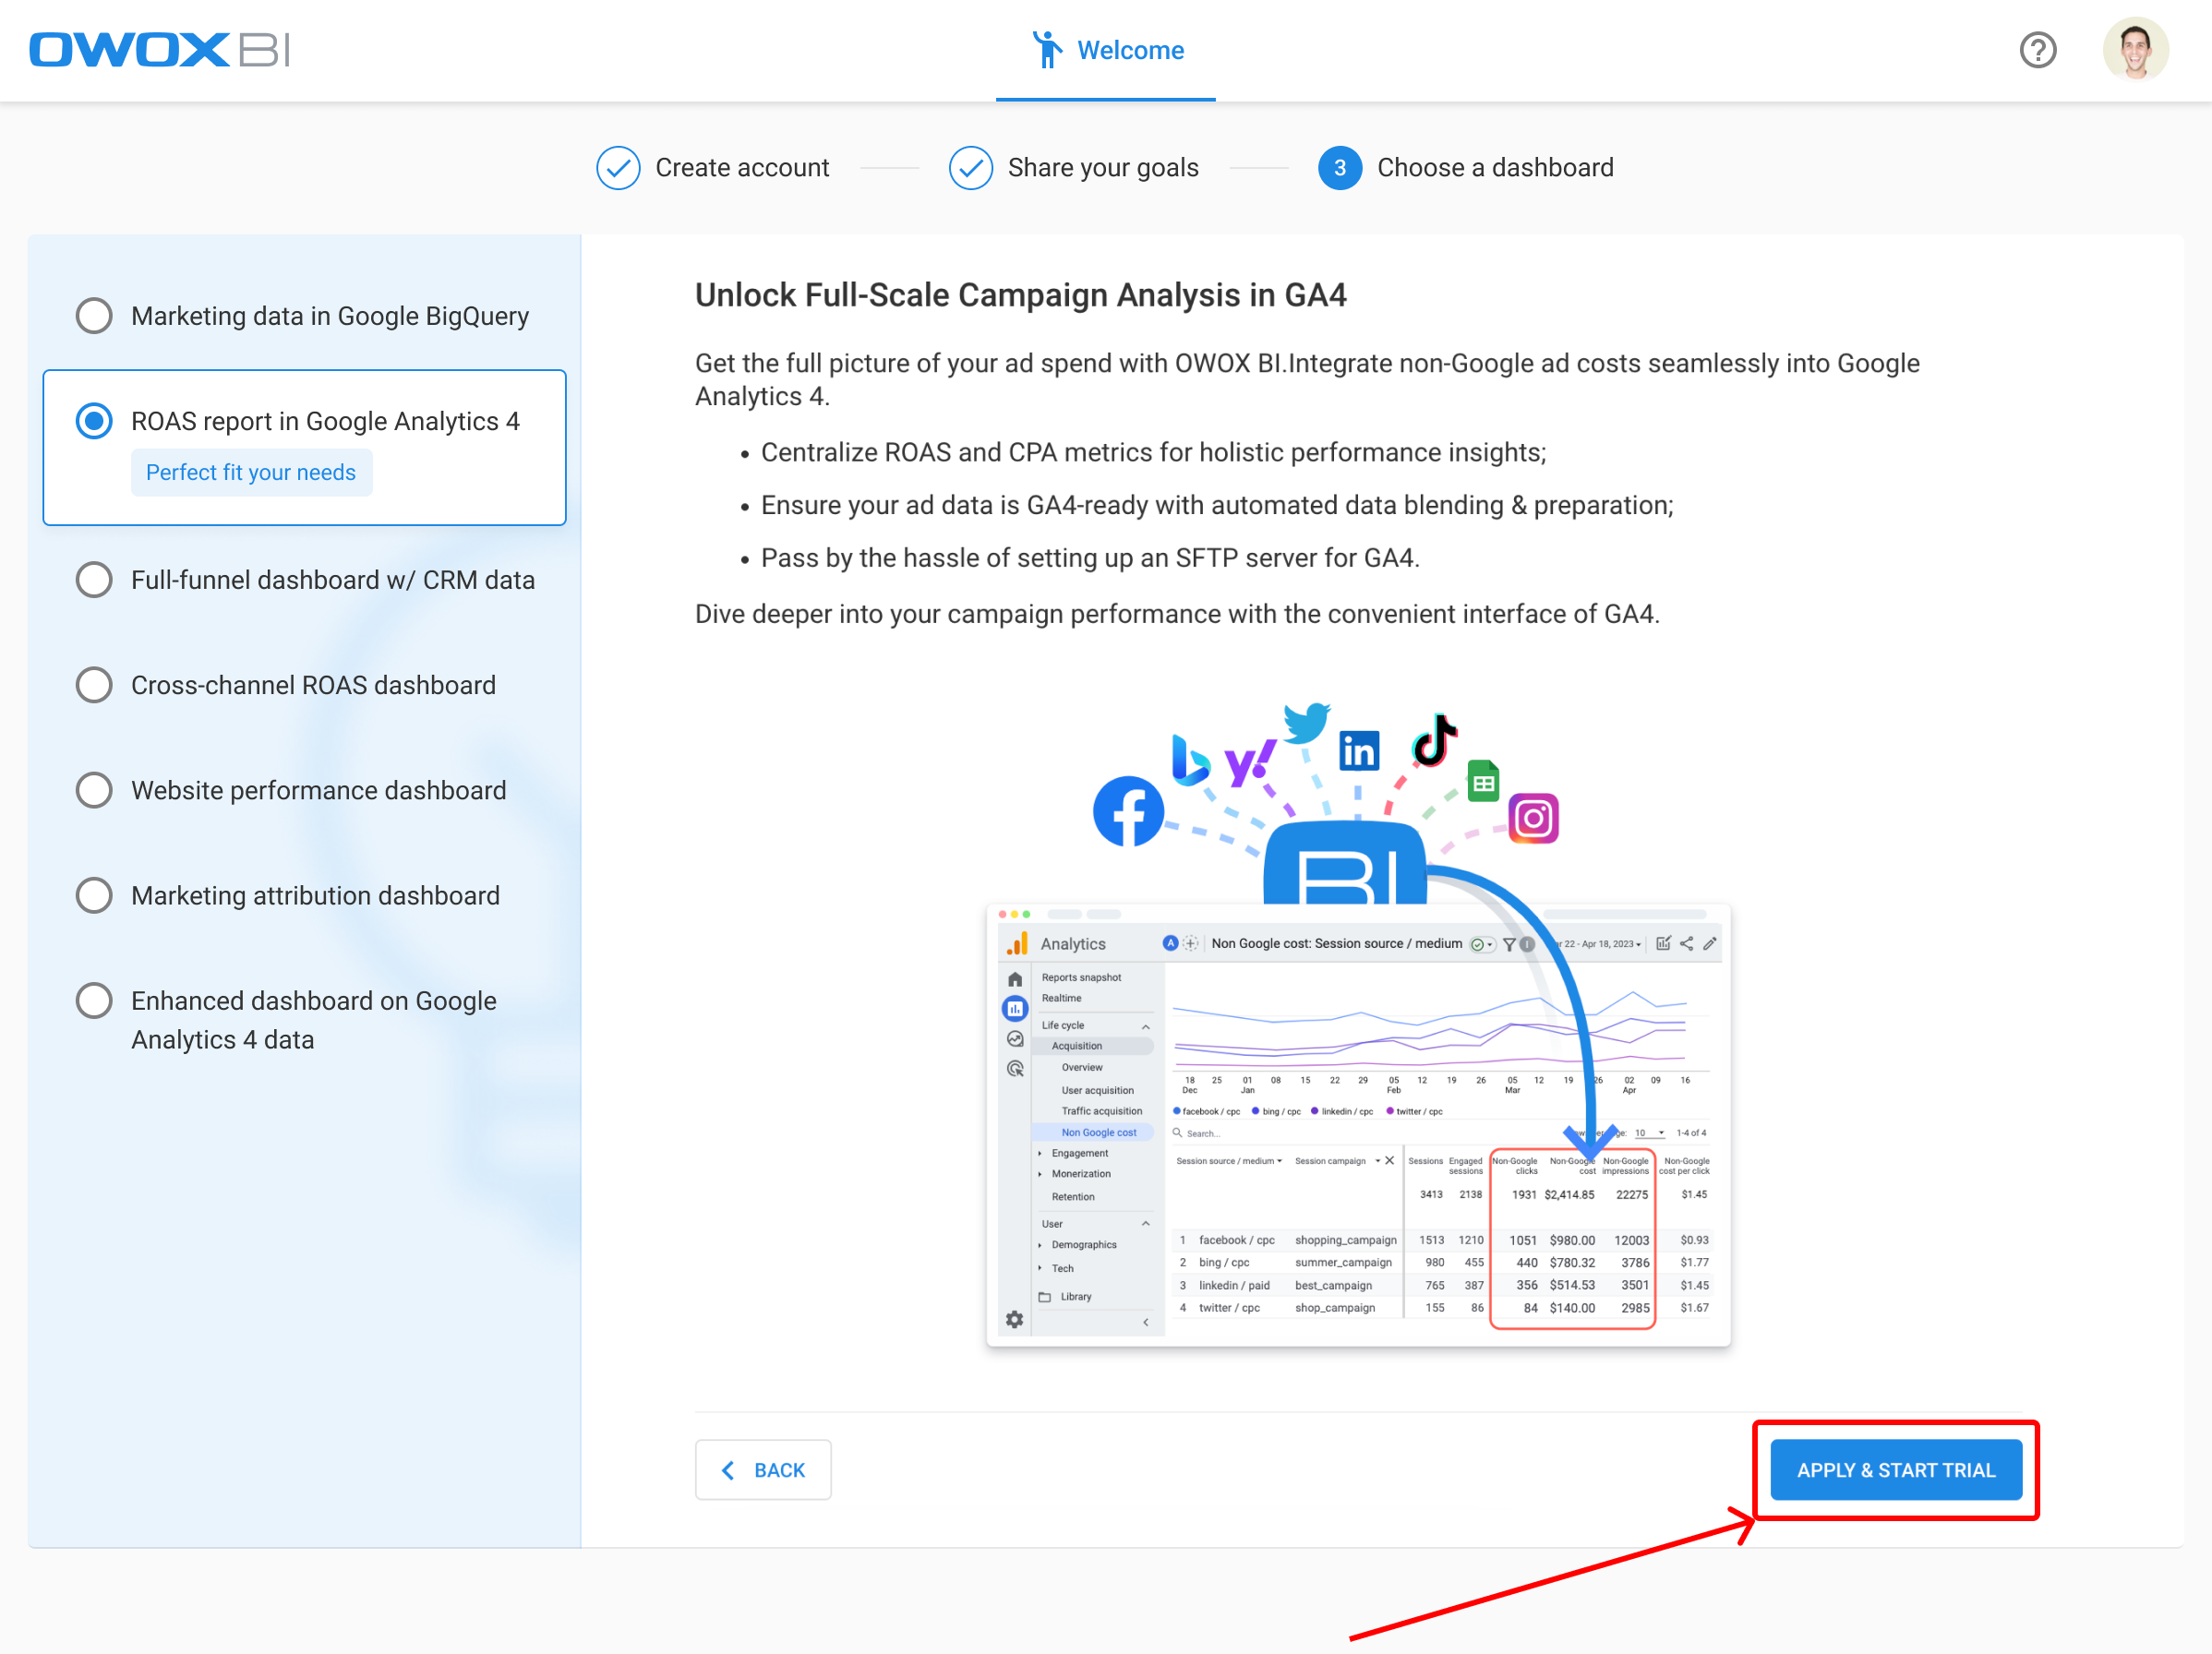Image resolution: width=2212 pixels, height=1654 pixels.
Task: Click the Create account step label
Action: (x=742, y=168)
